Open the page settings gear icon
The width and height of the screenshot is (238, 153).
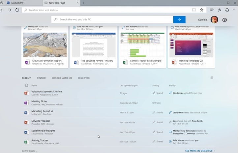[x=224, y=20]
